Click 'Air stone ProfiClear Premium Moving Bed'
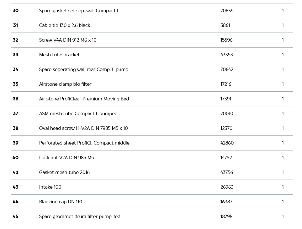302x229 pixels. pos(84,99)
